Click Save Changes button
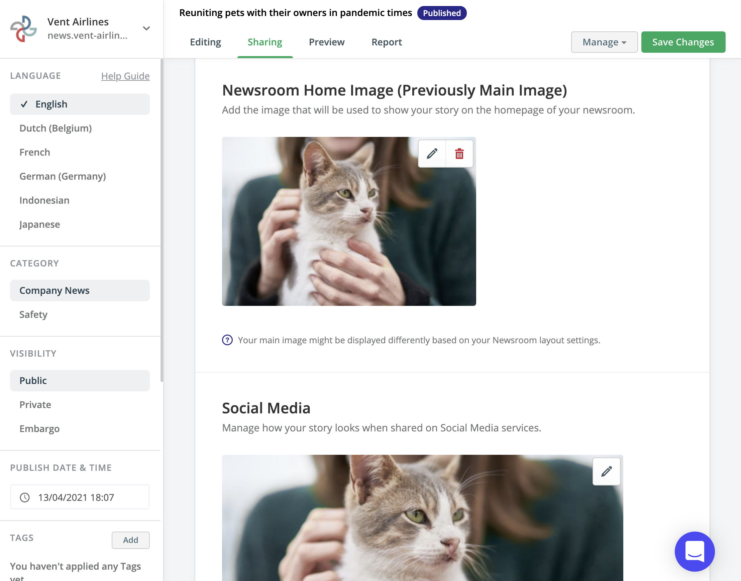741x581 pixels. point(683,42)
